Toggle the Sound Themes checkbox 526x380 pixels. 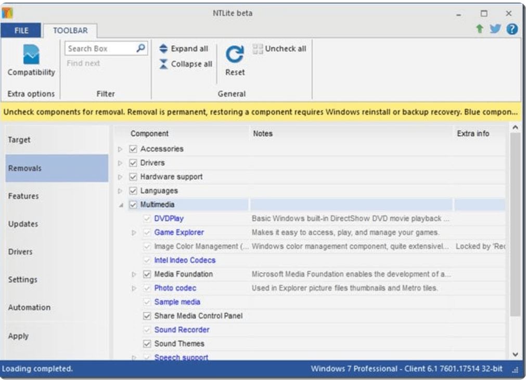click(x=147, y=344)
